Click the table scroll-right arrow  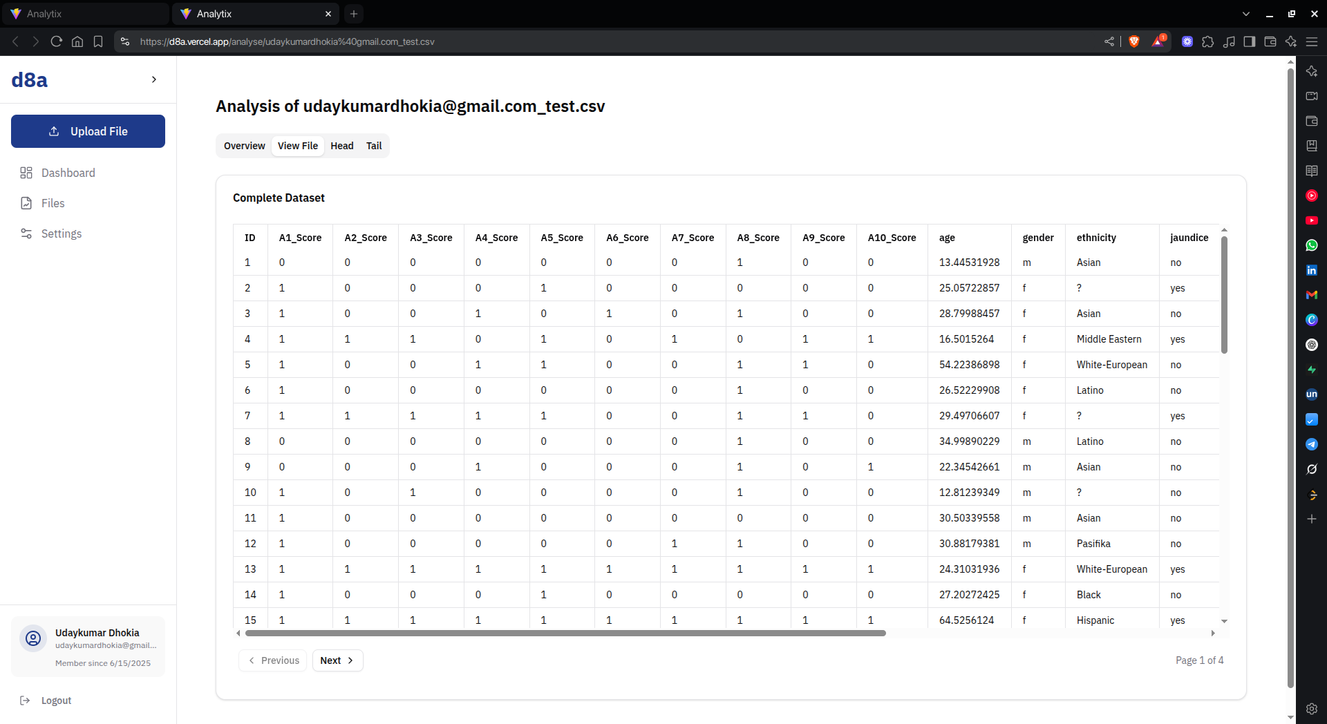pyautogui.click(x=1213, y=633)
